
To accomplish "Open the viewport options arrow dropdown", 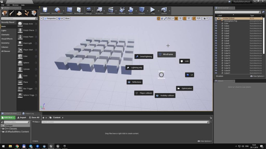I will click(41, 18).
